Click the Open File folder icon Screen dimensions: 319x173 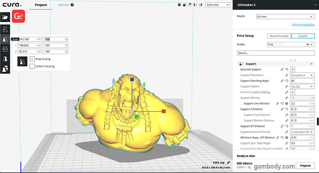[x=5, y=17]
